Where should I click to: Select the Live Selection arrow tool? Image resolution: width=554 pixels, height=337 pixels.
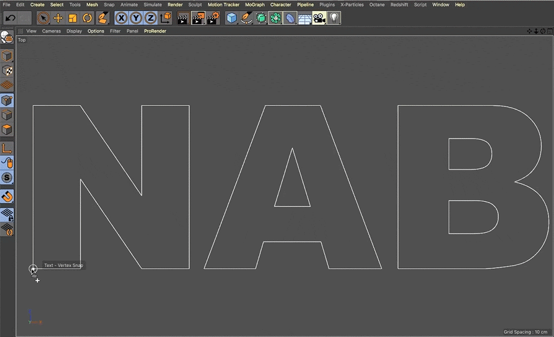pyautogui.click(x=43, y=18)
